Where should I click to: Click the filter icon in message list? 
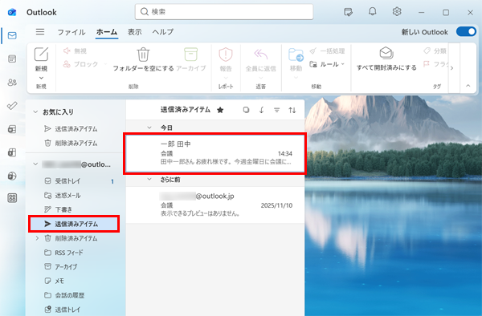276,110
